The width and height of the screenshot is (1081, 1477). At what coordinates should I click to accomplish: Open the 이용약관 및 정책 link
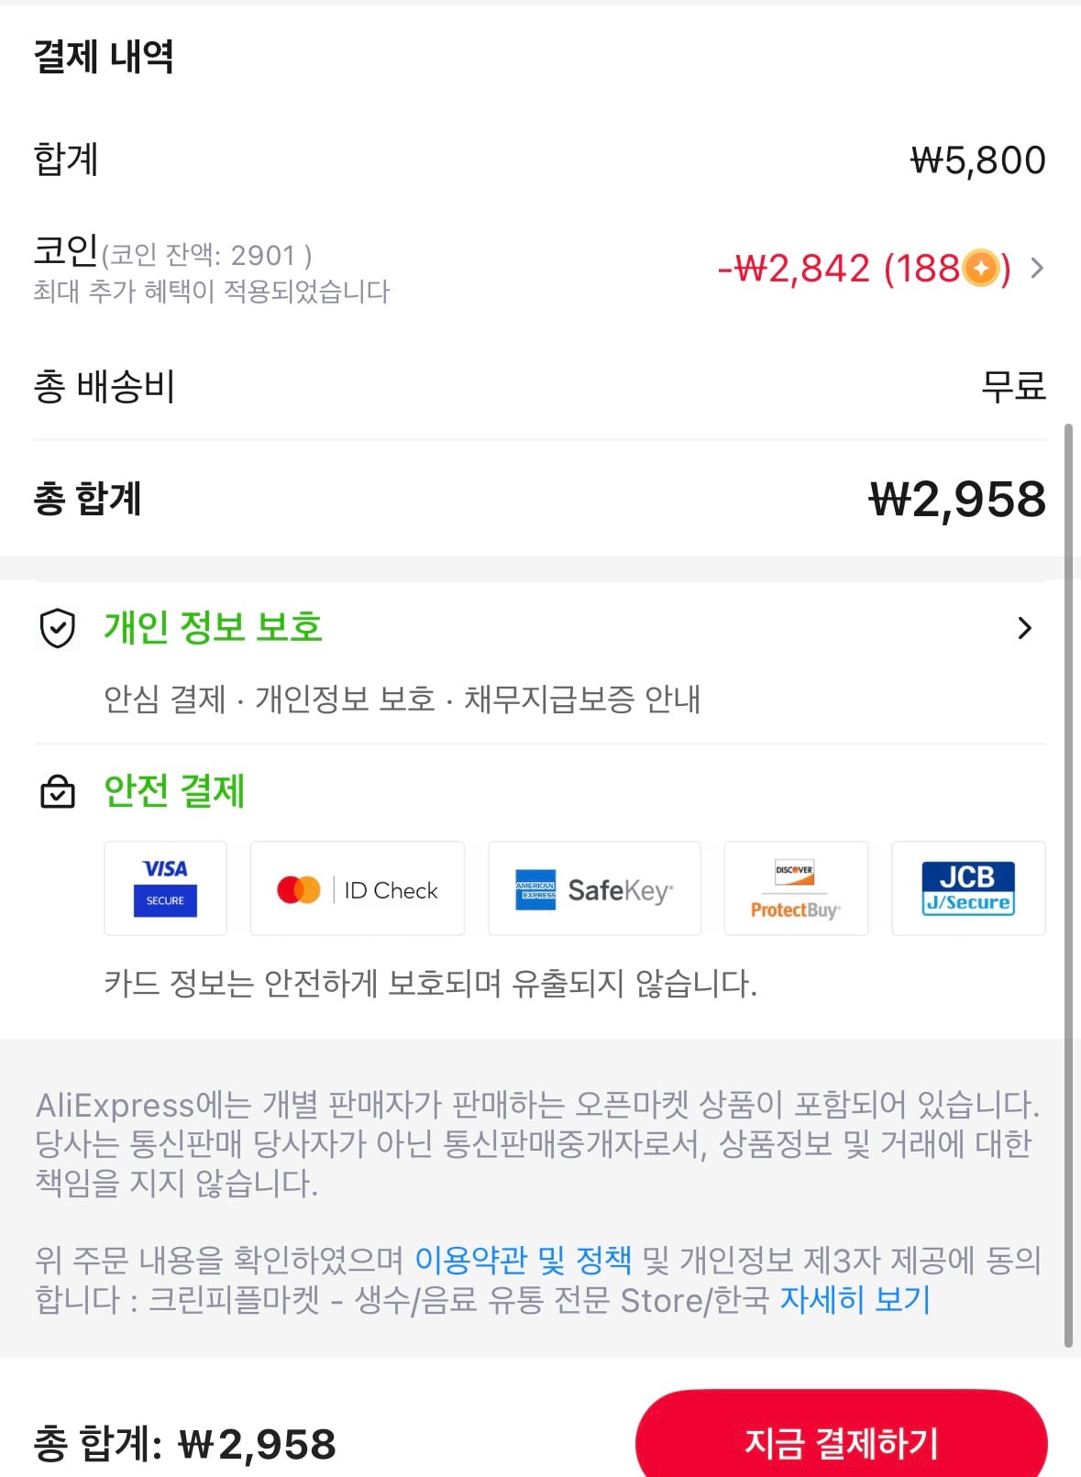(x=523, y=1260)
